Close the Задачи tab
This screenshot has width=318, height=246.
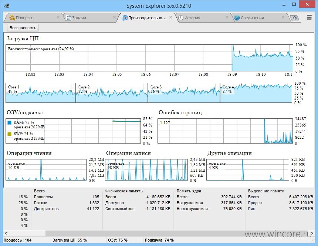point(114,17)
